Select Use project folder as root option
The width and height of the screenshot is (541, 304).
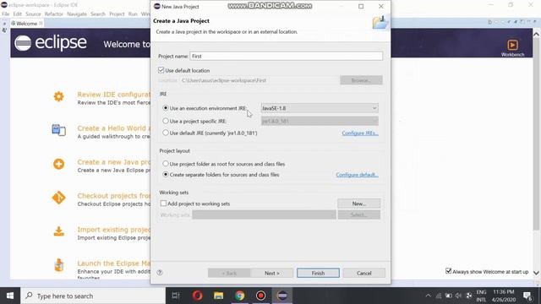click(166, 164)
